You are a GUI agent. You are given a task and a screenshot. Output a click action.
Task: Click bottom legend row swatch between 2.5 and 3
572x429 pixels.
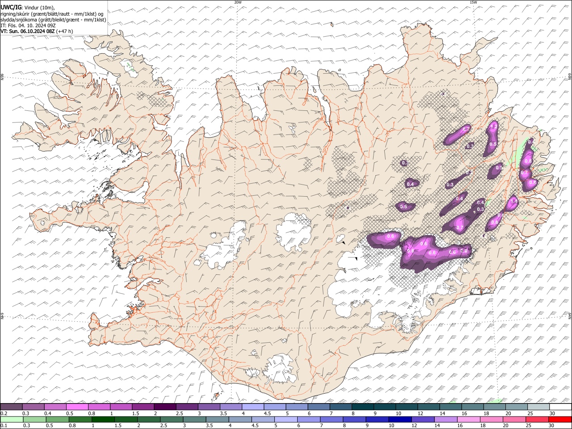click(171, 419)
